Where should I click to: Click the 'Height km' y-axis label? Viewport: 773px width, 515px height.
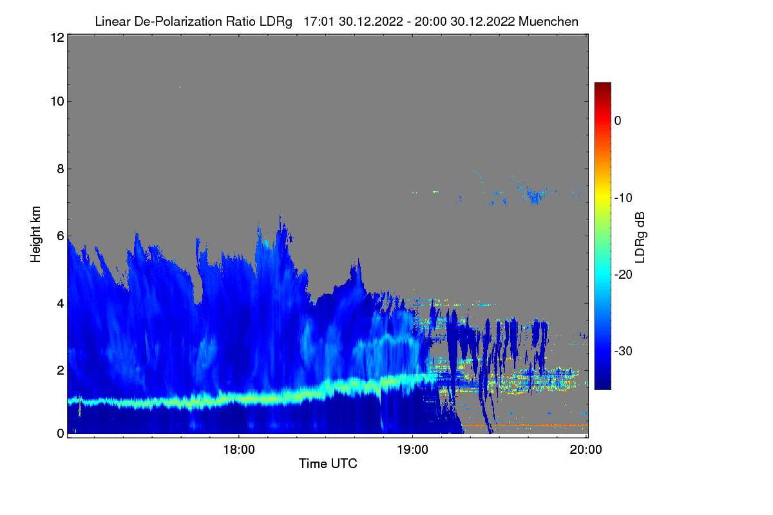36,234
